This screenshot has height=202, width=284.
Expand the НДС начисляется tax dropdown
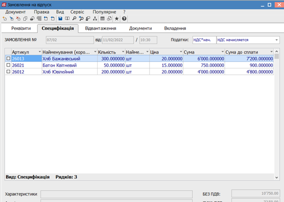tap(277, 40)
